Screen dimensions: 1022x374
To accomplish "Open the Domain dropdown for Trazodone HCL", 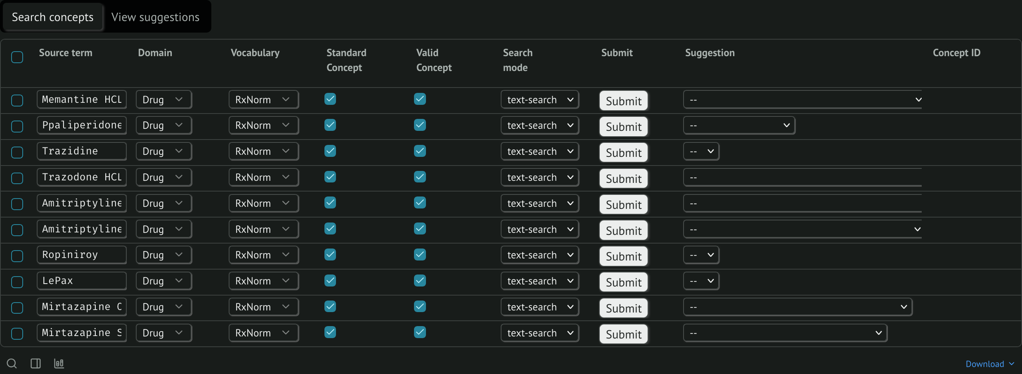I will [163, 177].
